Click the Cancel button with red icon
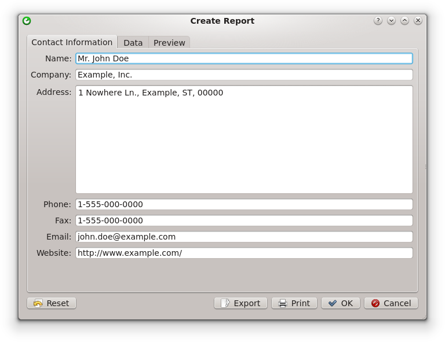This screenshot has width=445, height=342. (391, 303)
